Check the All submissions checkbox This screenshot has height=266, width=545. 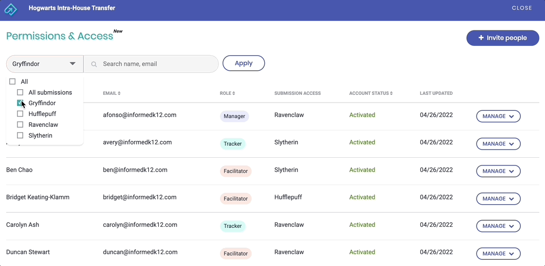tap(20, 92)
